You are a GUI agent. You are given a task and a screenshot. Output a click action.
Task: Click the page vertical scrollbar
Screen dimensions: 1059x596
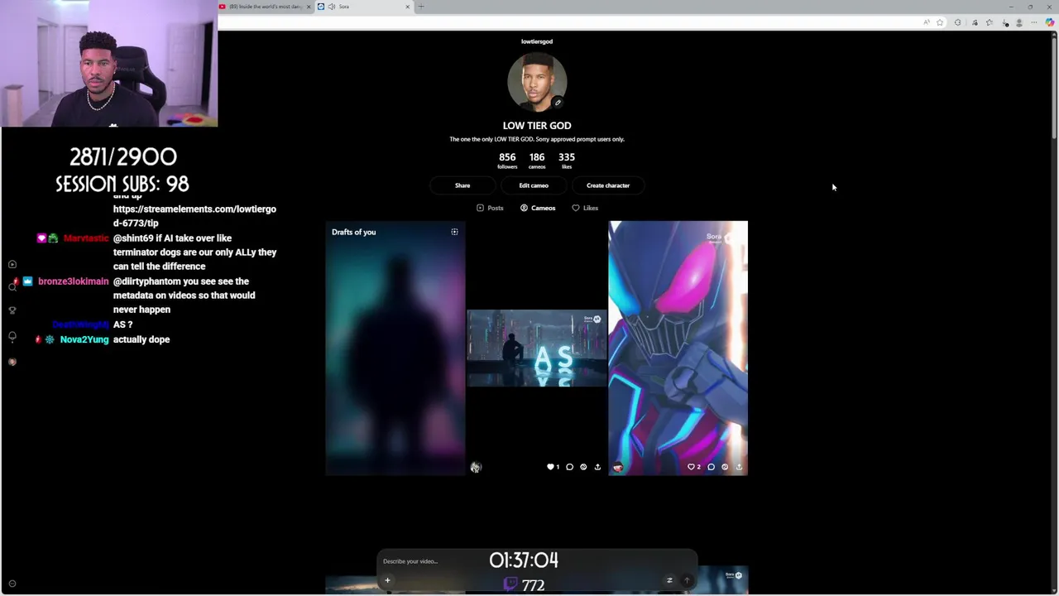1054,87
